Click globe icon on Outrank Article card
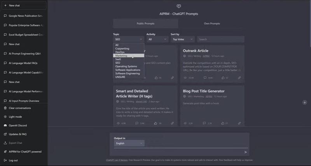Image resolution: width=311 pixels, height=166 pixels. click(184, 56)
